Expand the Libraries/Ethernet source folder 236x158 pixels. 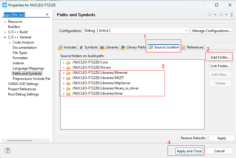coord(64,73)
